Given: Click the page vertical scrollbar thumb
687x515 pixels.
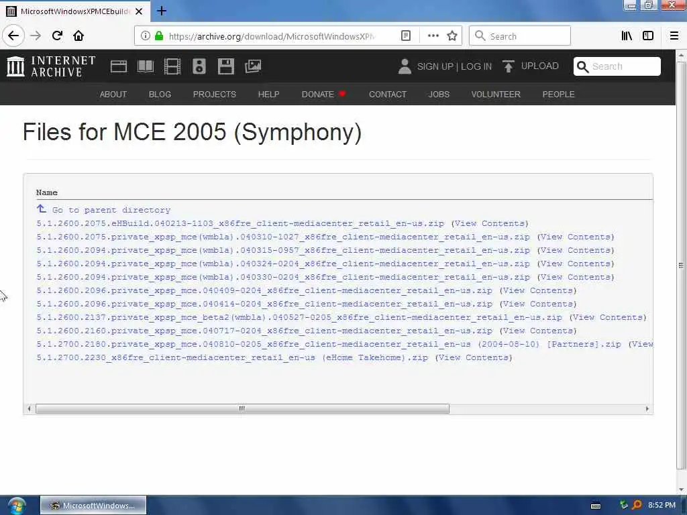Looking at the screenshot, I should (681, 265).
